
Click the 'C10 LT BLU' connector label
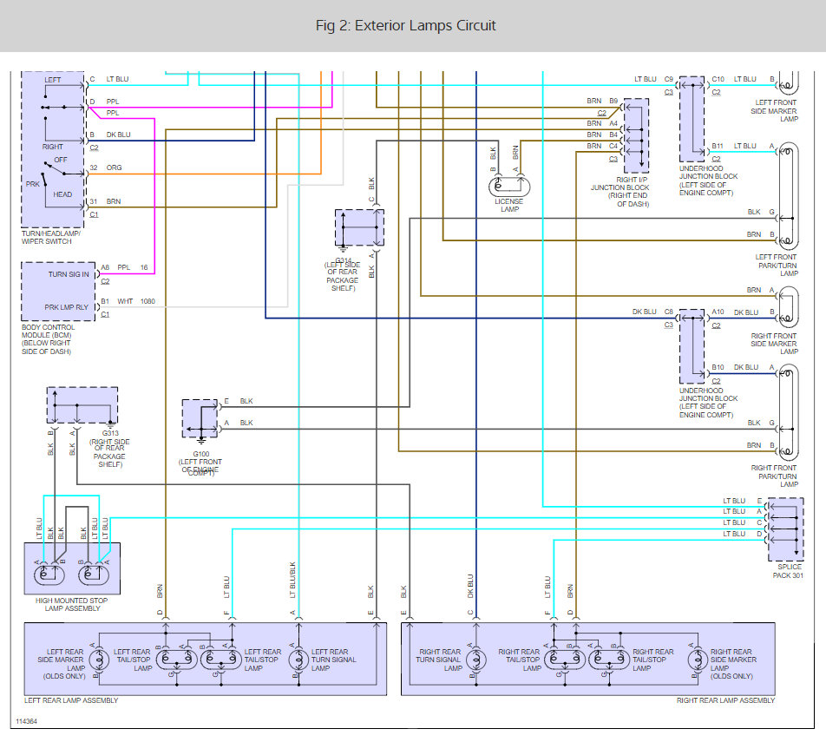tap(734, 79)
